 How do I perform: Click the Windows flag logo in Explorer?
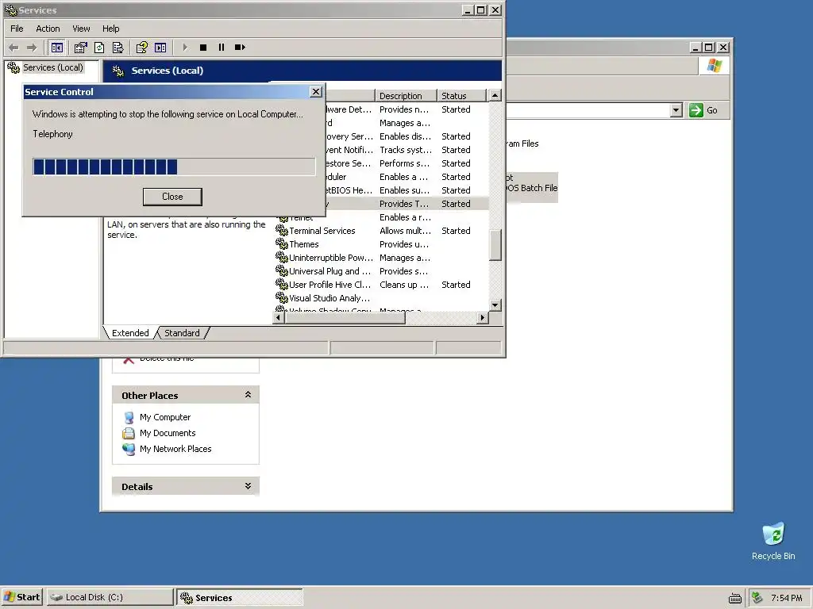tap(715, 66)
